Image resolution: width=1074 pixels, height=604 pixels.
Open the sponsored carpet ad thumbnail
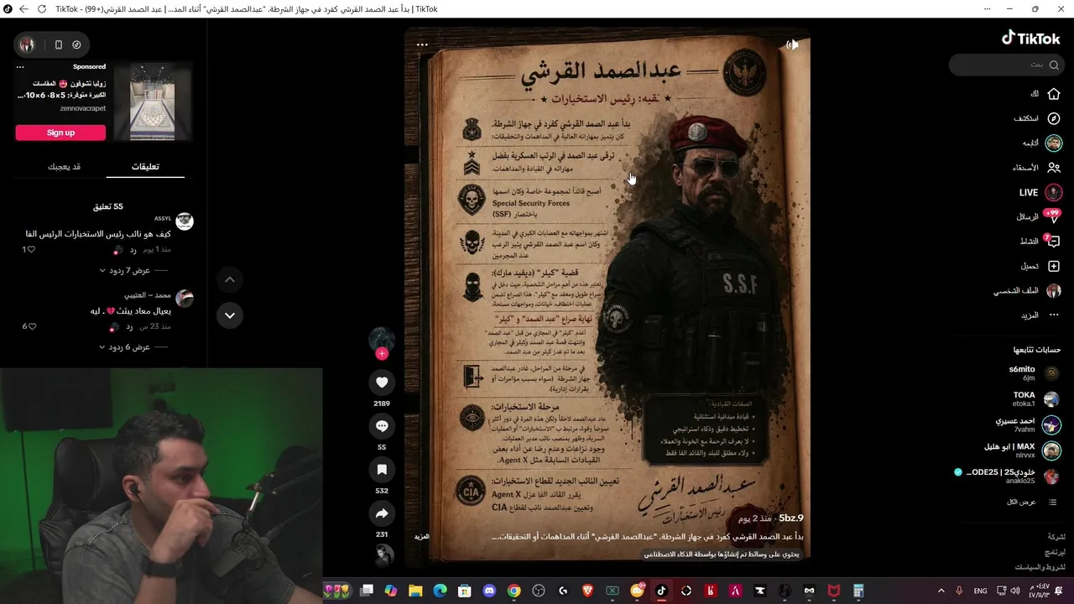(x=153, y=101)
